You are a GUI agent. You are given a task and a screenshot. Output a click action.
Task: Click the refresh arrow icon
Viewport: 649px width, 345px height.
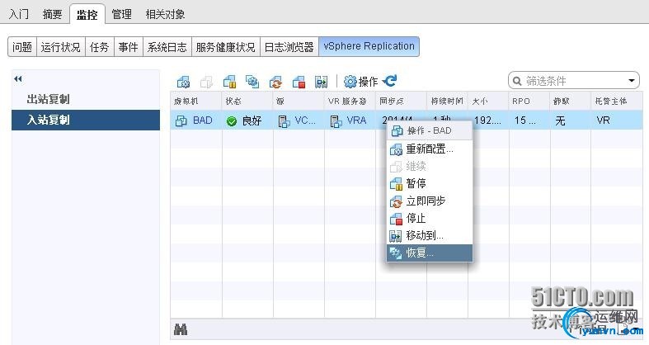pos(390,81)
